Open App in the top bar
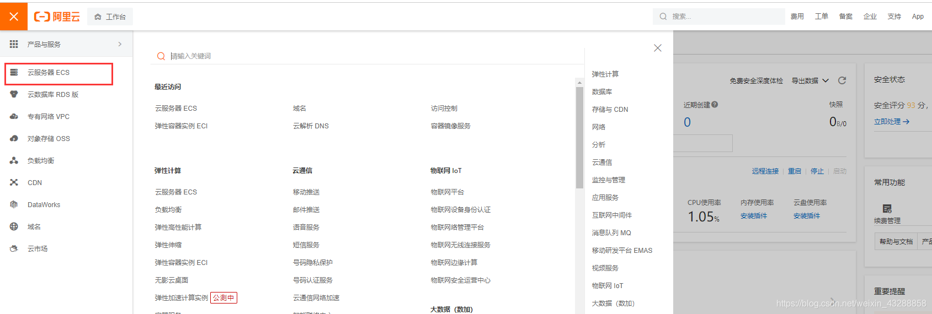This screenshot has height=314, width=932. (918, 17)
